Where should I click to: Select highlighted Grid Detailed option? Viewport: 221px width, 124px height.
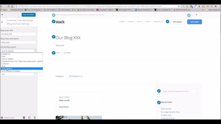(x=22, y=69)
